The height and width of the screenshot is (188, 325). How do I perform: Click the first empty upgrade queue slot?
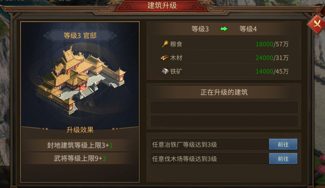coord(224,107)
